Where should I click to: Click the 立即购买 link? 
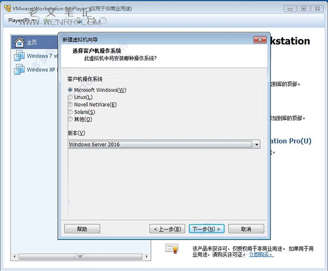pos(261,255)
